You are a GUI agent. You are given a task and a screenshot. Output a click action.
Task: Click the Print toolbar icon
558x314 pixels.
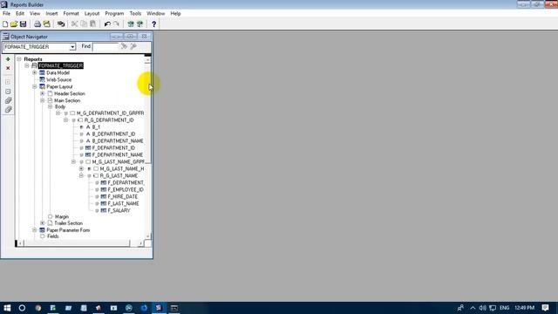pos(37,24)
